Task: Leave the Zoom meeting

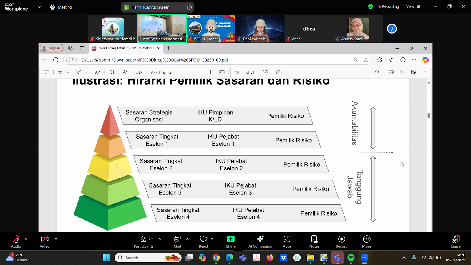Action: pos(455,241)
